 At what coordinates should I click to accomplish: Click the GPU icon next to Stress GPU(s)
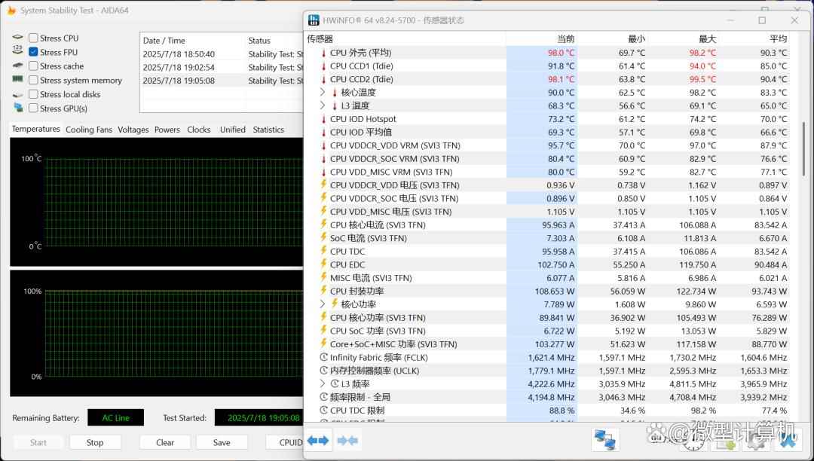pyautogui.click(x=18, y=108)
